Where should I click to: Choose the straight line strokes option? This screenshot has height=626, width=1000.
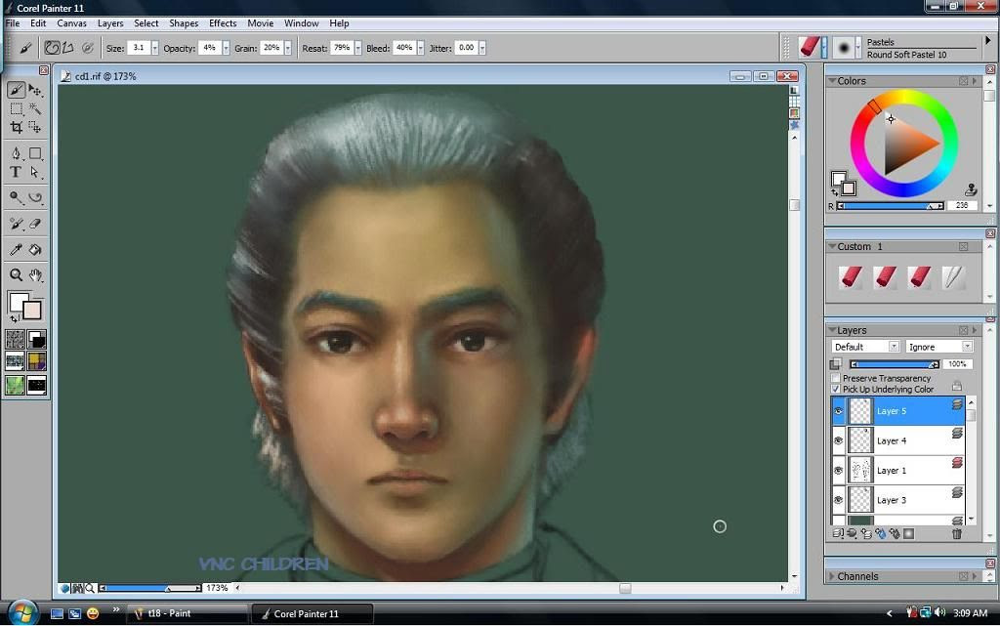67,48
